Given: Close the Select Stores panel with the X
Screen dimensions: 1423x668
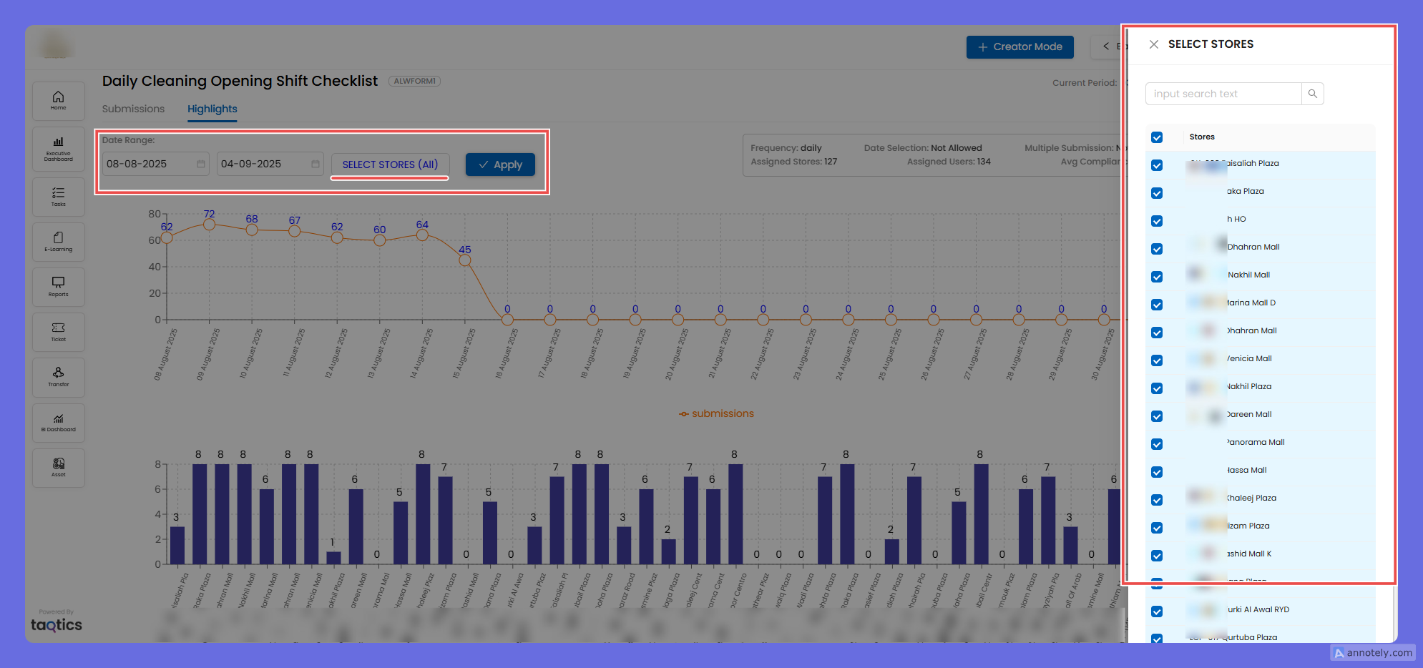Looking at the screenshot, I should coord(1154,44).
